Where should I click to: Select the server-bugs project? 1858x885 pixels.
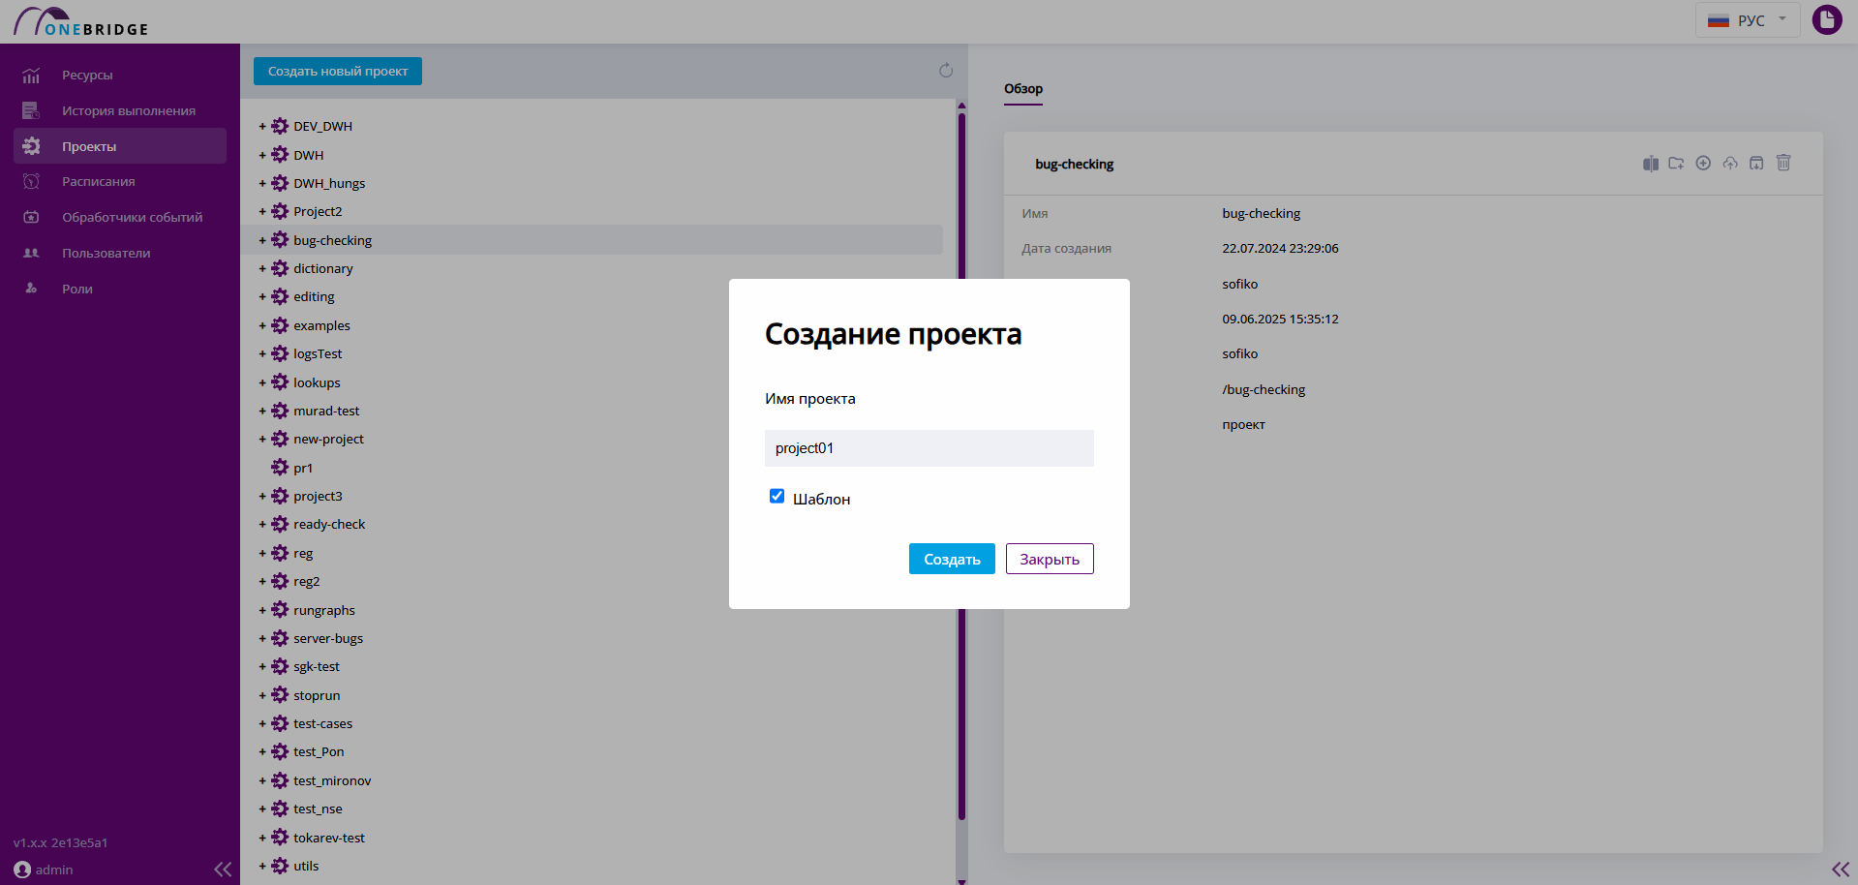[x=328, y=639]
